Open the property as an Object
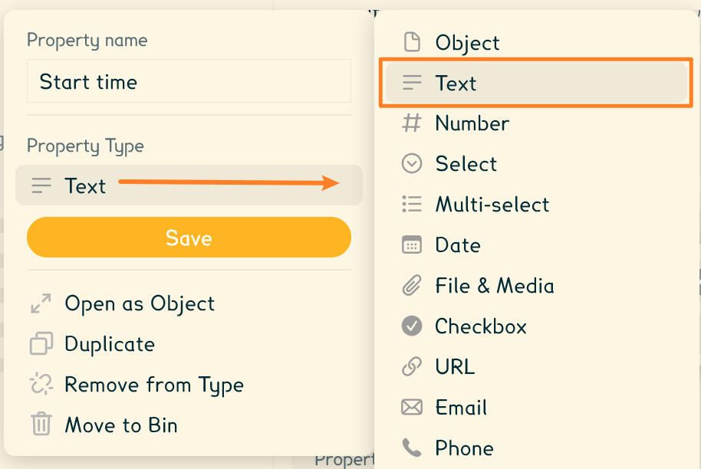The image size is (701, 469). click(139, 303)
